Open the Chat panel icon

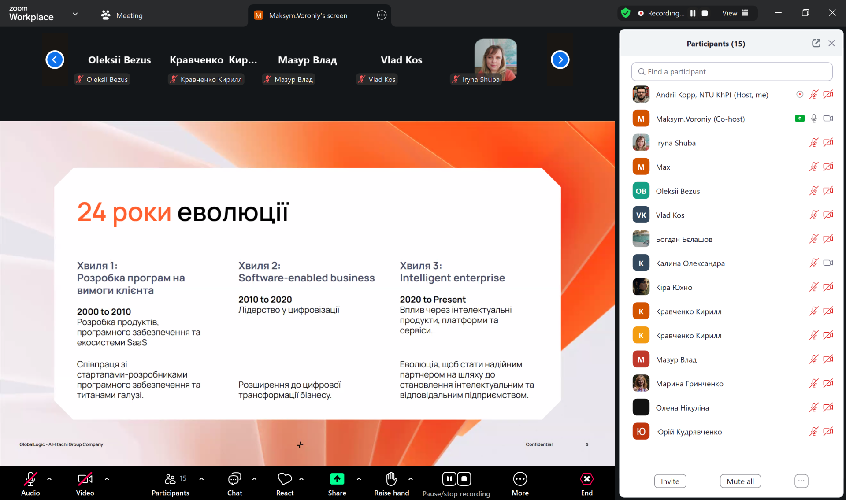pyautogui.click(x=234, y=479)
